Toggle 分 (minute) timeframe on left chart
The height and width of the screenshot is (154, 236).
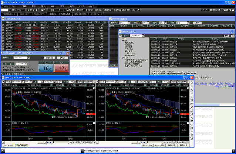(48, 82)
